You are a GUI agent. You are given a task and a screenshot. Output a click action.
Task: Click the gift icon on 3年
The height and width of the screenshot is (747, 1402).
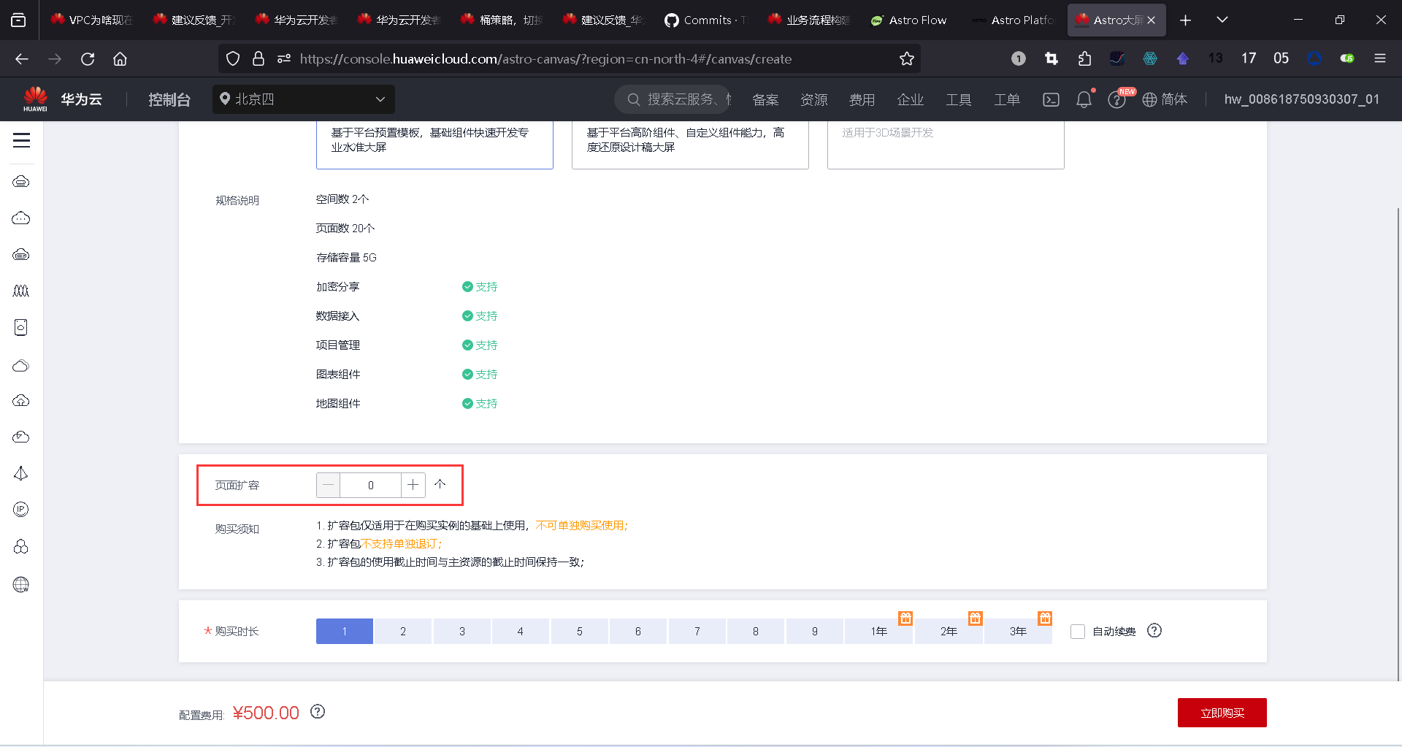pos(1045,618)
